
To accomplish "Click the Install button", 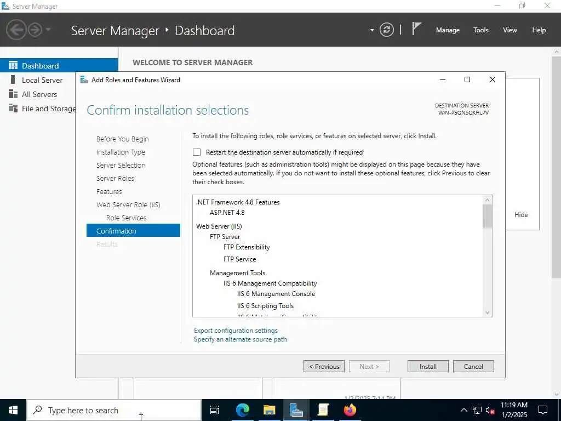I will click(428, 366).
